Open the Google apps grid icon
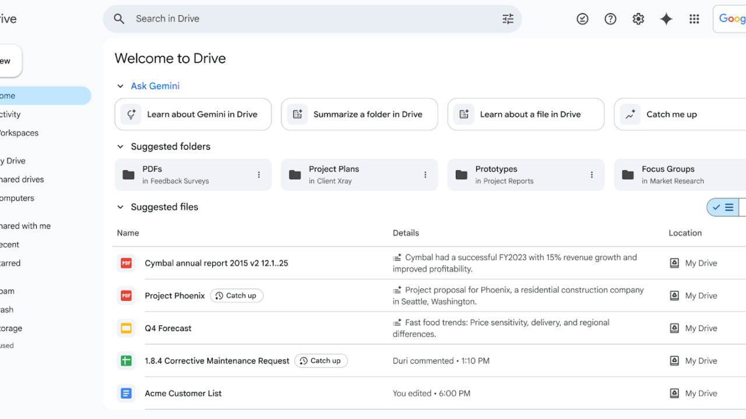746x419 pixels. tap(694, 19)
